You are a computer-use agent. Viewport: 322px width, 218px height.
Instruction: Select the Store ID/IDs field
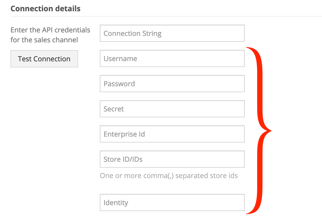(x=172, y=159)
